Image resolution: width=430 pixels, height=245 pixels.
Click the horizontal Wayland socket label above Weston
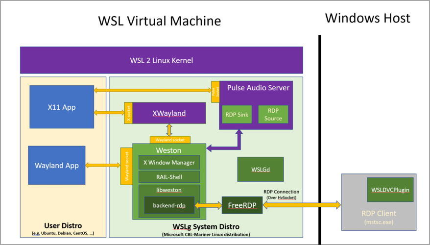tap(170, 140)
